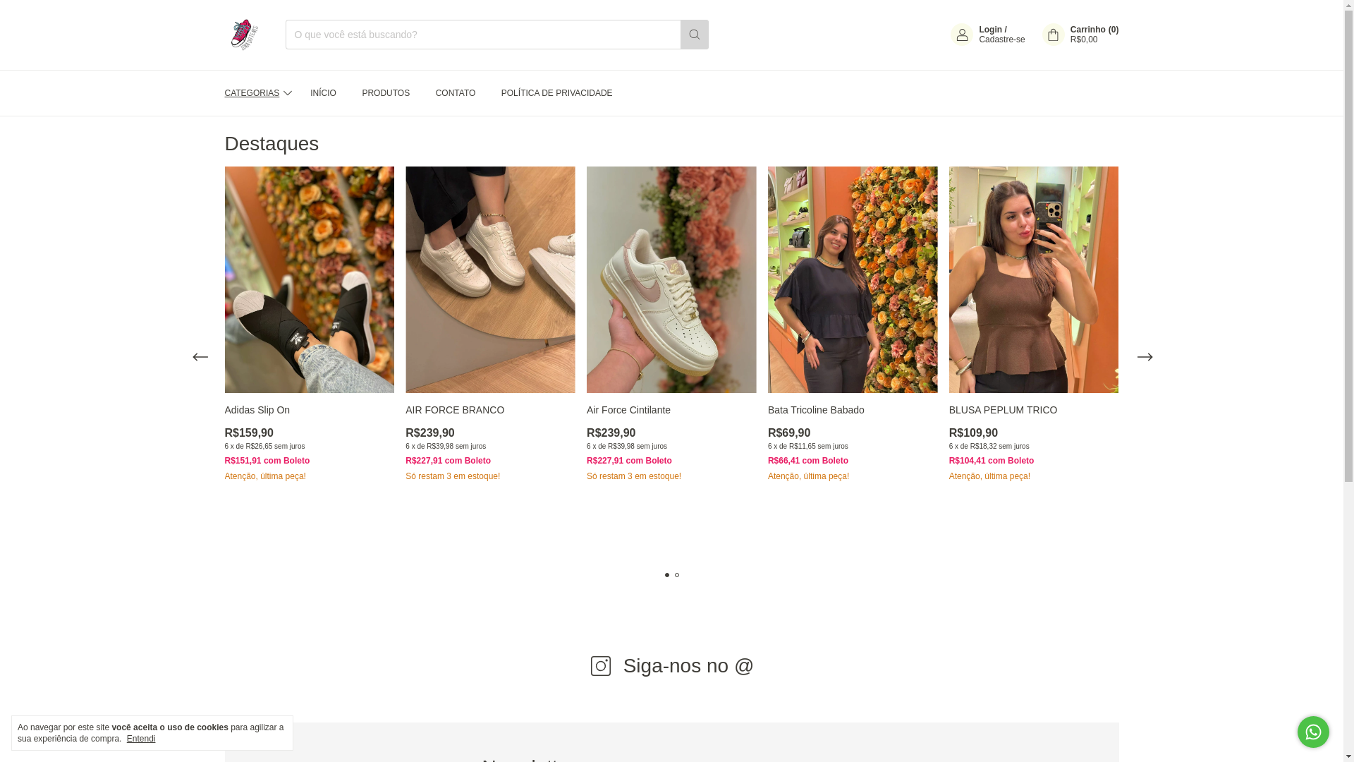The height and width of the screenshot is (762, 1354).
Task: Click the R$109,90 price
Action: pos(973,433)
